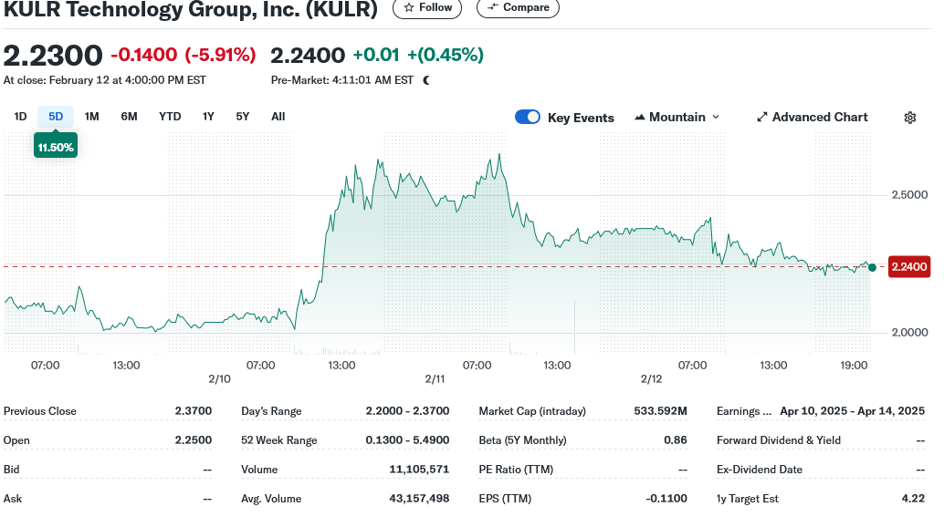
Task: Click the 1y Target Est value 4.22
Action: coord(913,499)
